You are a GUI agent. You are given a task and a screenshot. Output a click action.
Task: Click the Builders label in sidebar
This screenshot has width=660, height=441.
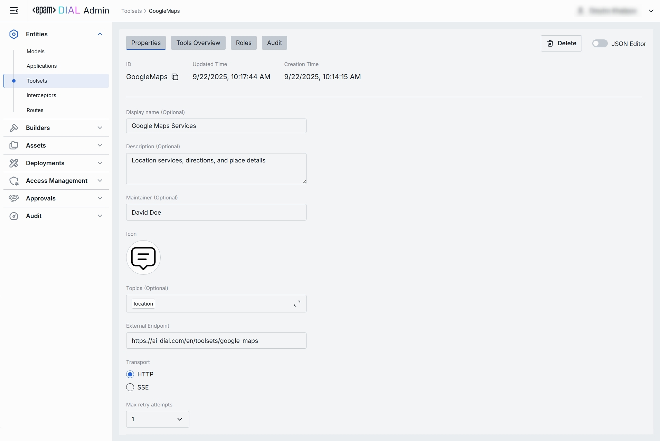[x=38, y=128]
